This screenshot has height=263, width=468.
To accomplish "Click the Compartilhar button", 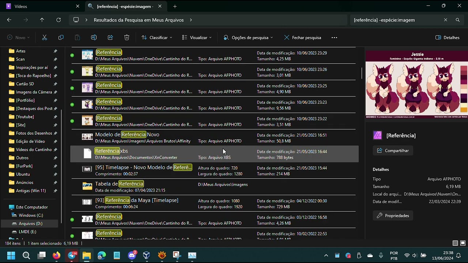I will [393, 150].
